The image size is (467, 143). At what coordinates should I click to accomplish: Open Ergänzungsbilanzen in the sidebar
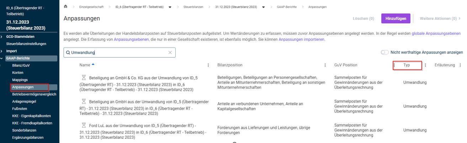(28, 138)
